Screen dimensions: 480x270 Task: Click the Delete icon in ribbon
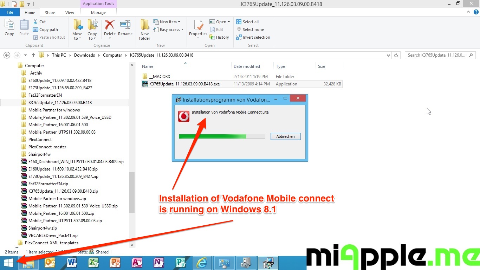pos(110,26)
